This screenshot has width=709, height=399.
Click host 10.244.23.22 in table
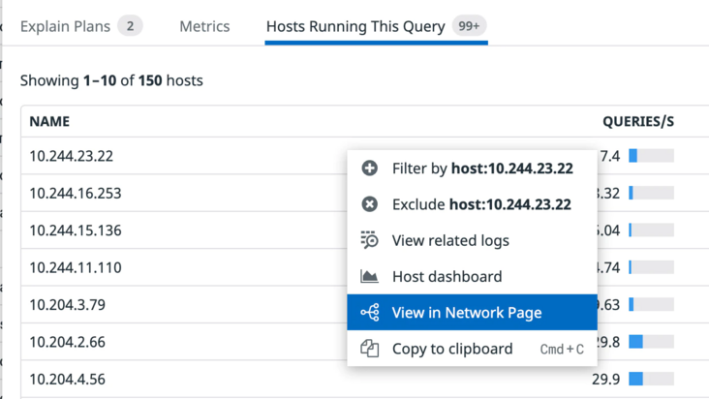[71, 156]
